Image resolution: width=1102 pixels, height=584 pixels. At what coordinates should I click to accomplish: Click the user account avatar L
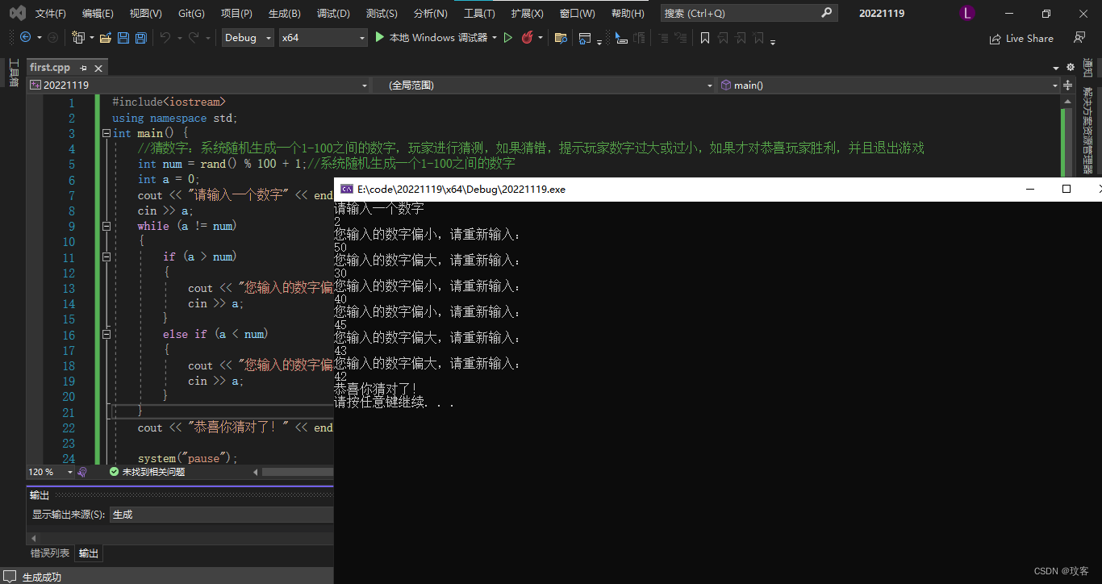[968, 13]
